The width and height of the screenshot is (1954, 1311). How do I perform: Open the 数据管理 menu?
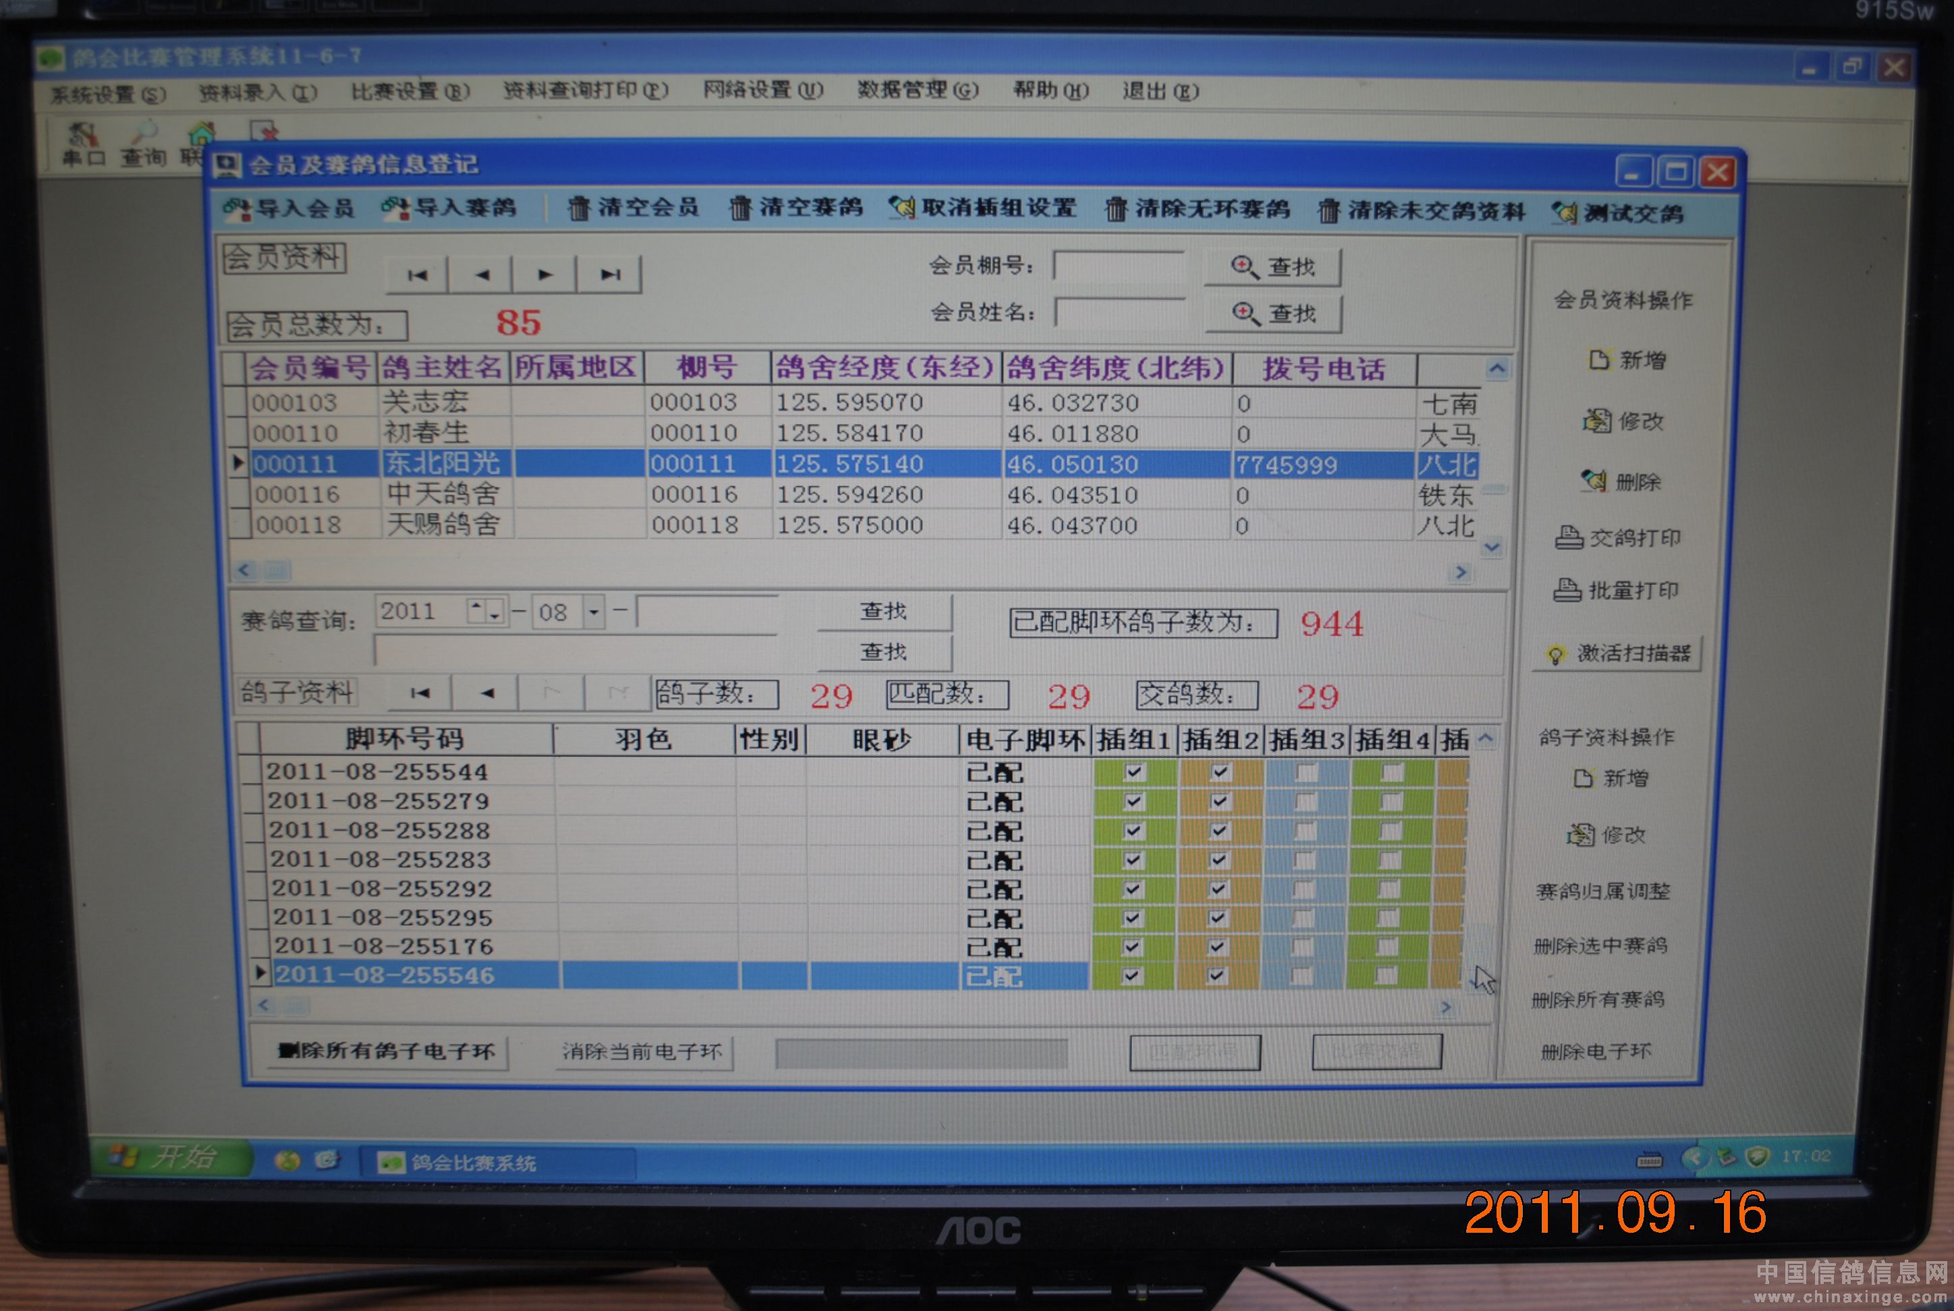917,90
